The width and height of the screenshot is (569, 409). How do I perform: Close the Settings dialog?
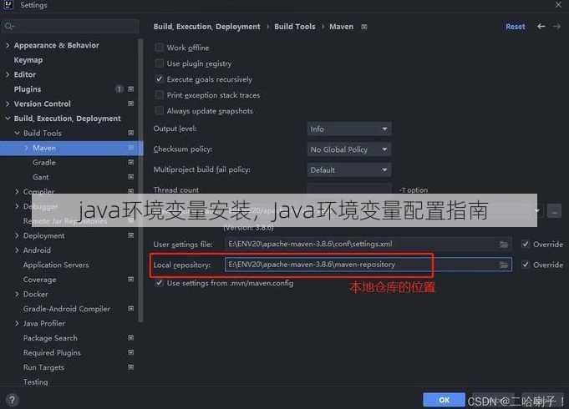[x=558, y=5]
